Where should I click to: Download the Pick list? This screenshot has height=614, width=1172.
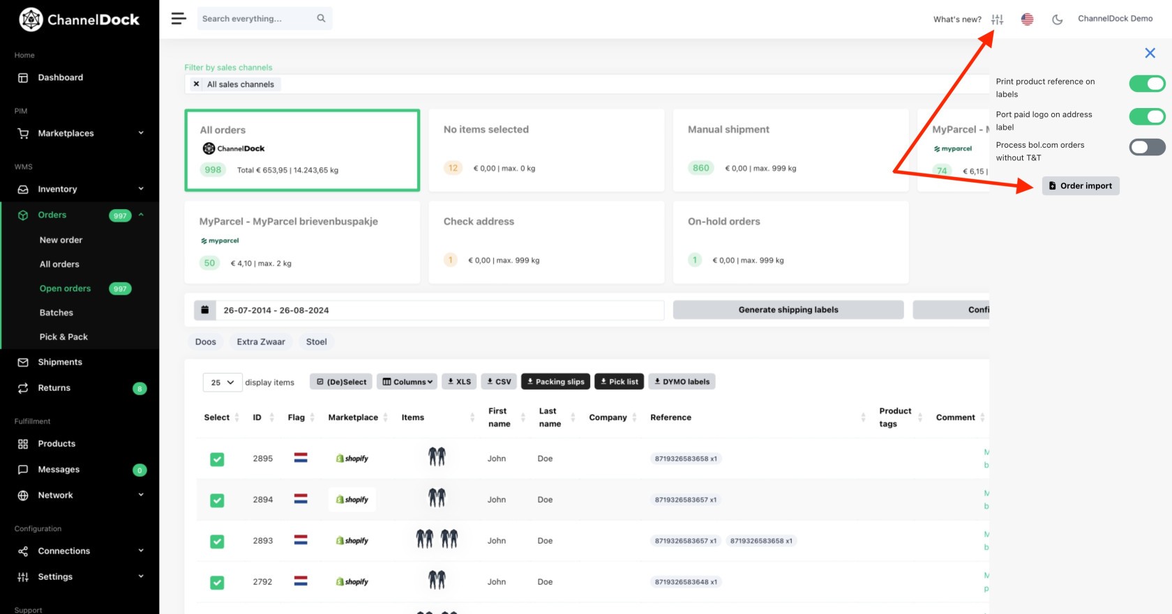[x=619, y=382]
